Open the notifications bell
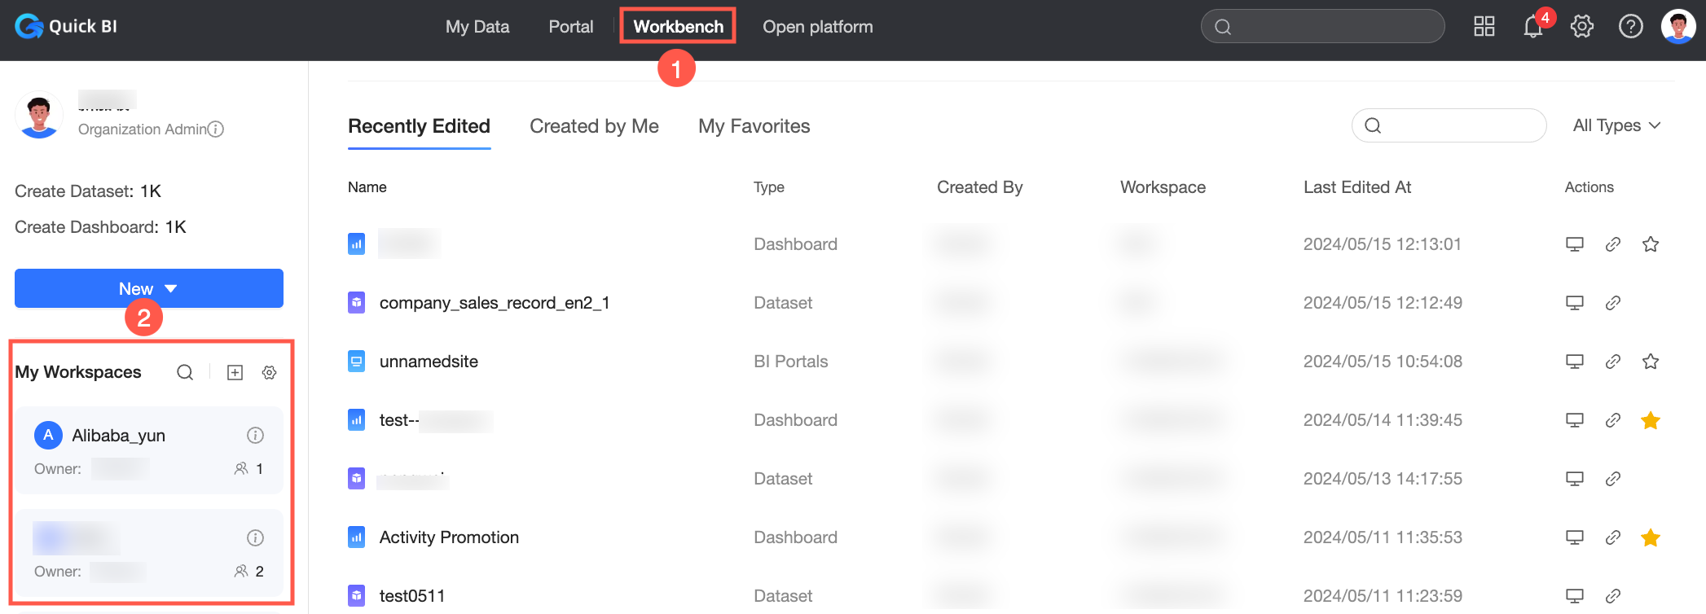1706x614 pixels. (1532, 28)
